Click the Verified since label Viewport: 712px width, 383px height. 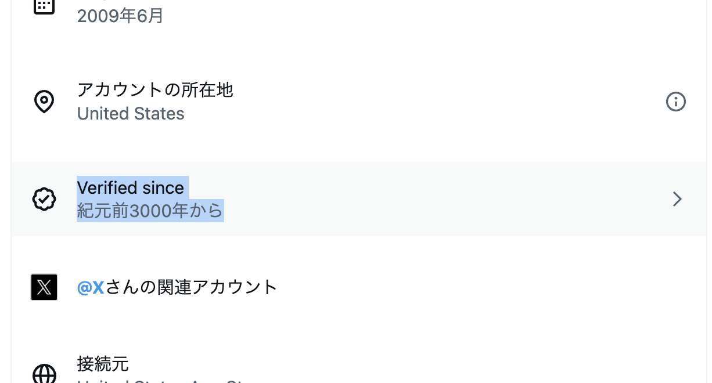131,187
